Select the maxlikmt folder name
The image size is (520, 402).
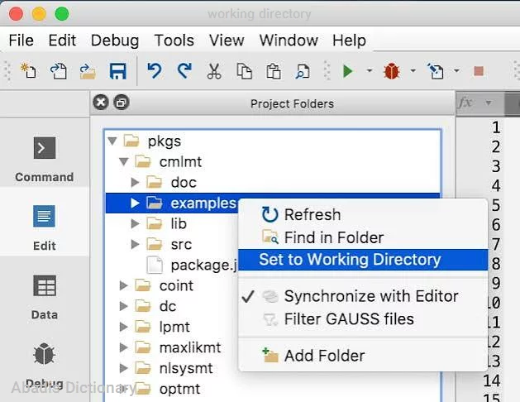190,347
